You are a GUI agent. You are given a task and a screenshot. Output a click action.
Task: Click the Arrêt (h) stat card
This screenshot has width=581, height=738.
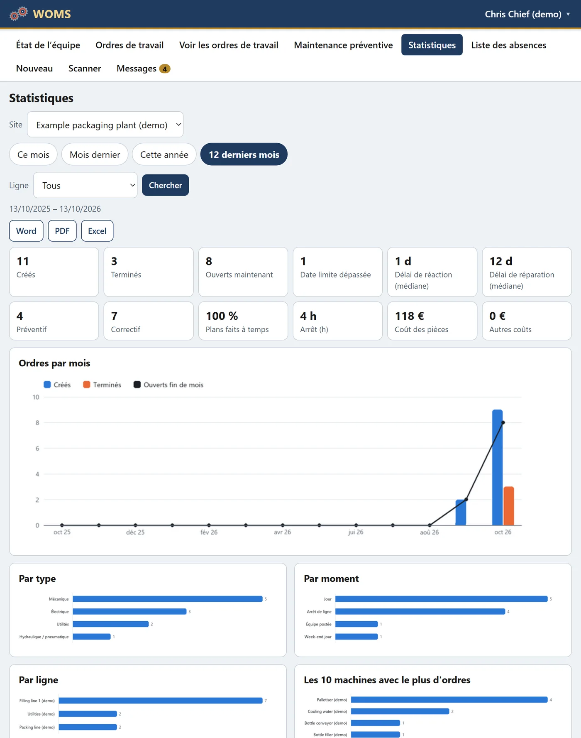pos(338,321)
